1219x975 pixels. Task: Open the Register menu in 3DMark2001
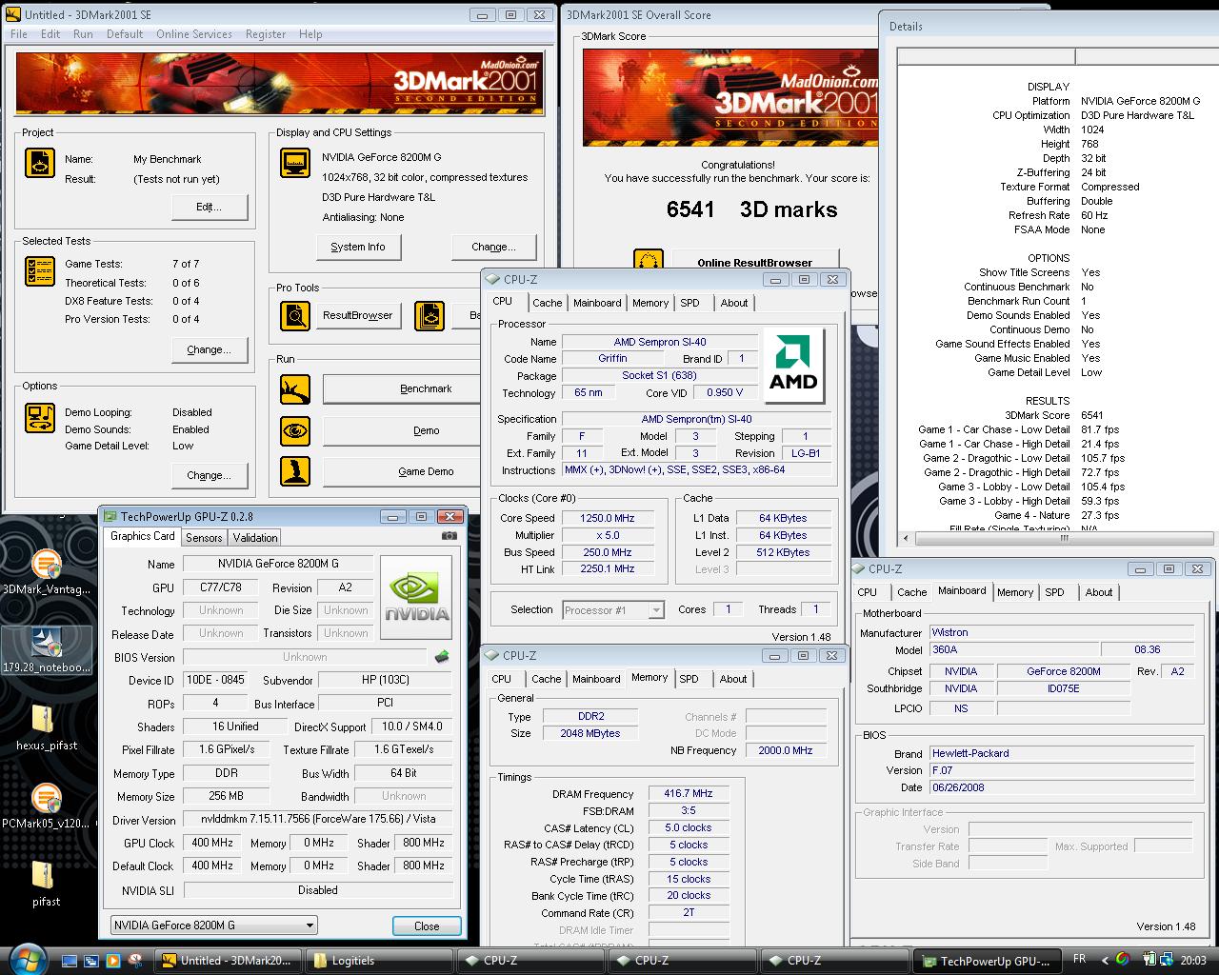coord(266,34)
